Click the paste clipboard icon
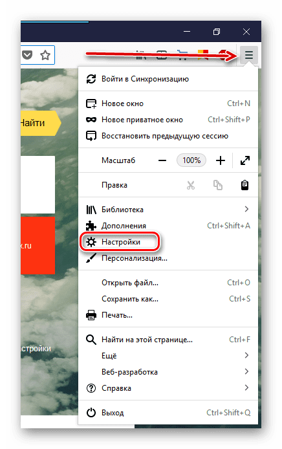 tap(244, 185)
